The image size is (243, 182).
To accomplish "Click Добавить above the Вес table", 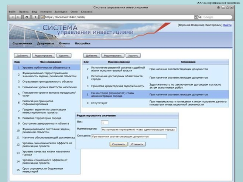I will pyautogui.click(x=92, y=56).
